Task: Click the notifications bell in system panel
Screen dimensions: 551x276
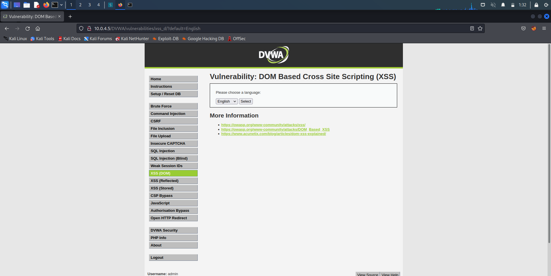Action: pos(503,5)
